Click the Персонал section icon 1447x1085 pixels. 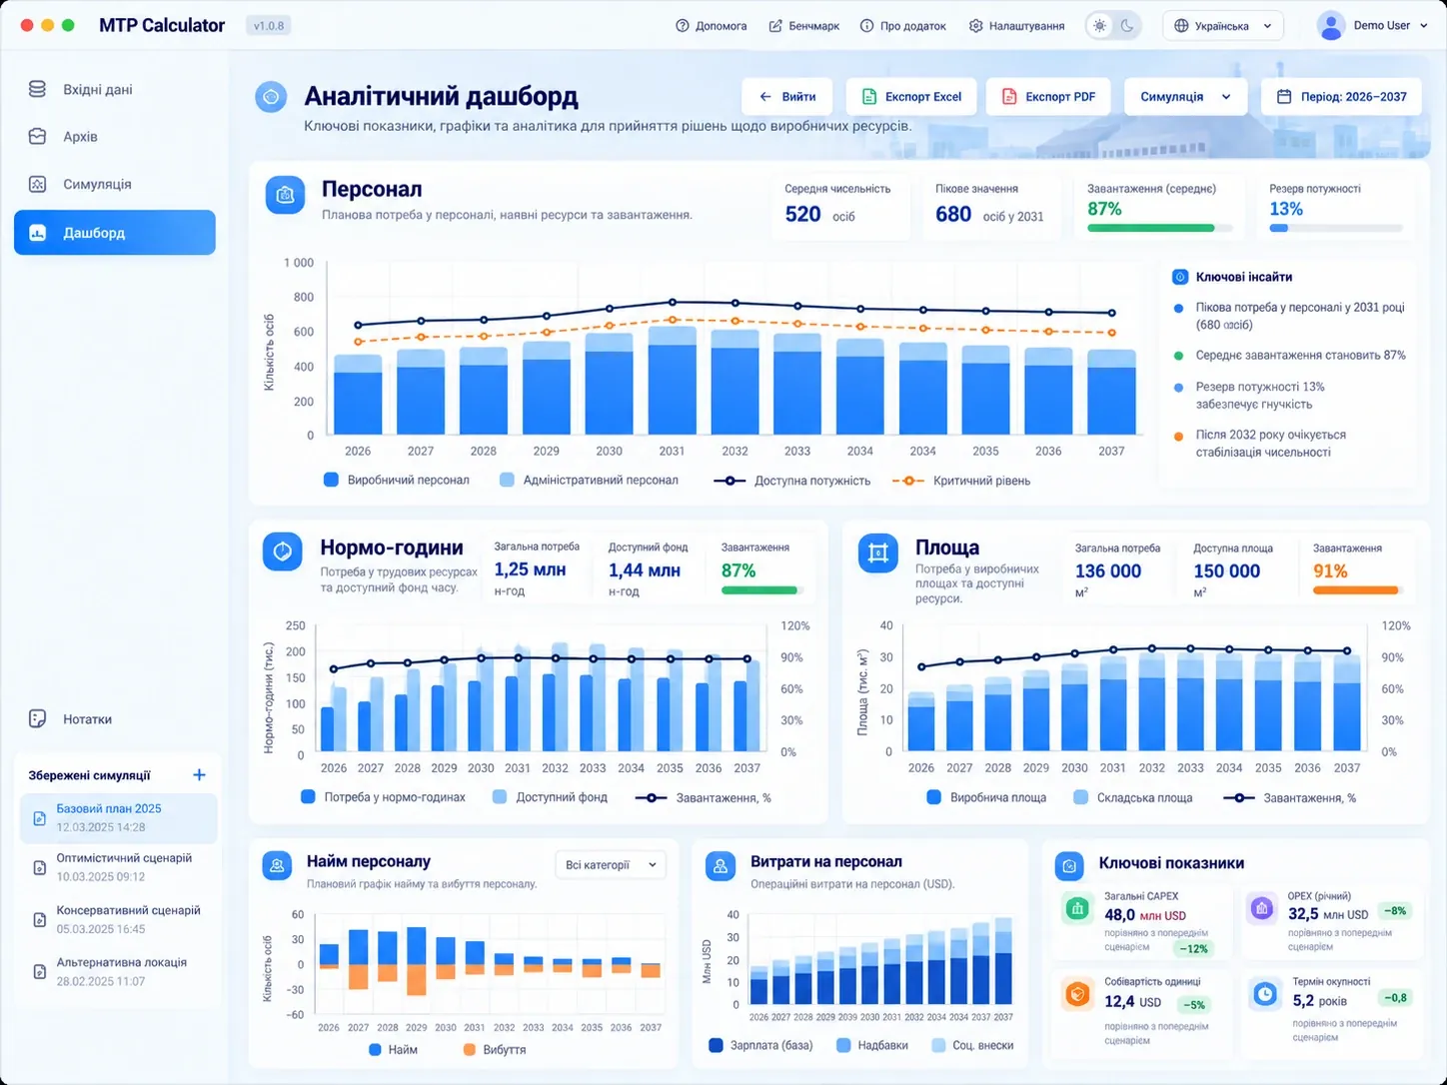click(285, 195)
